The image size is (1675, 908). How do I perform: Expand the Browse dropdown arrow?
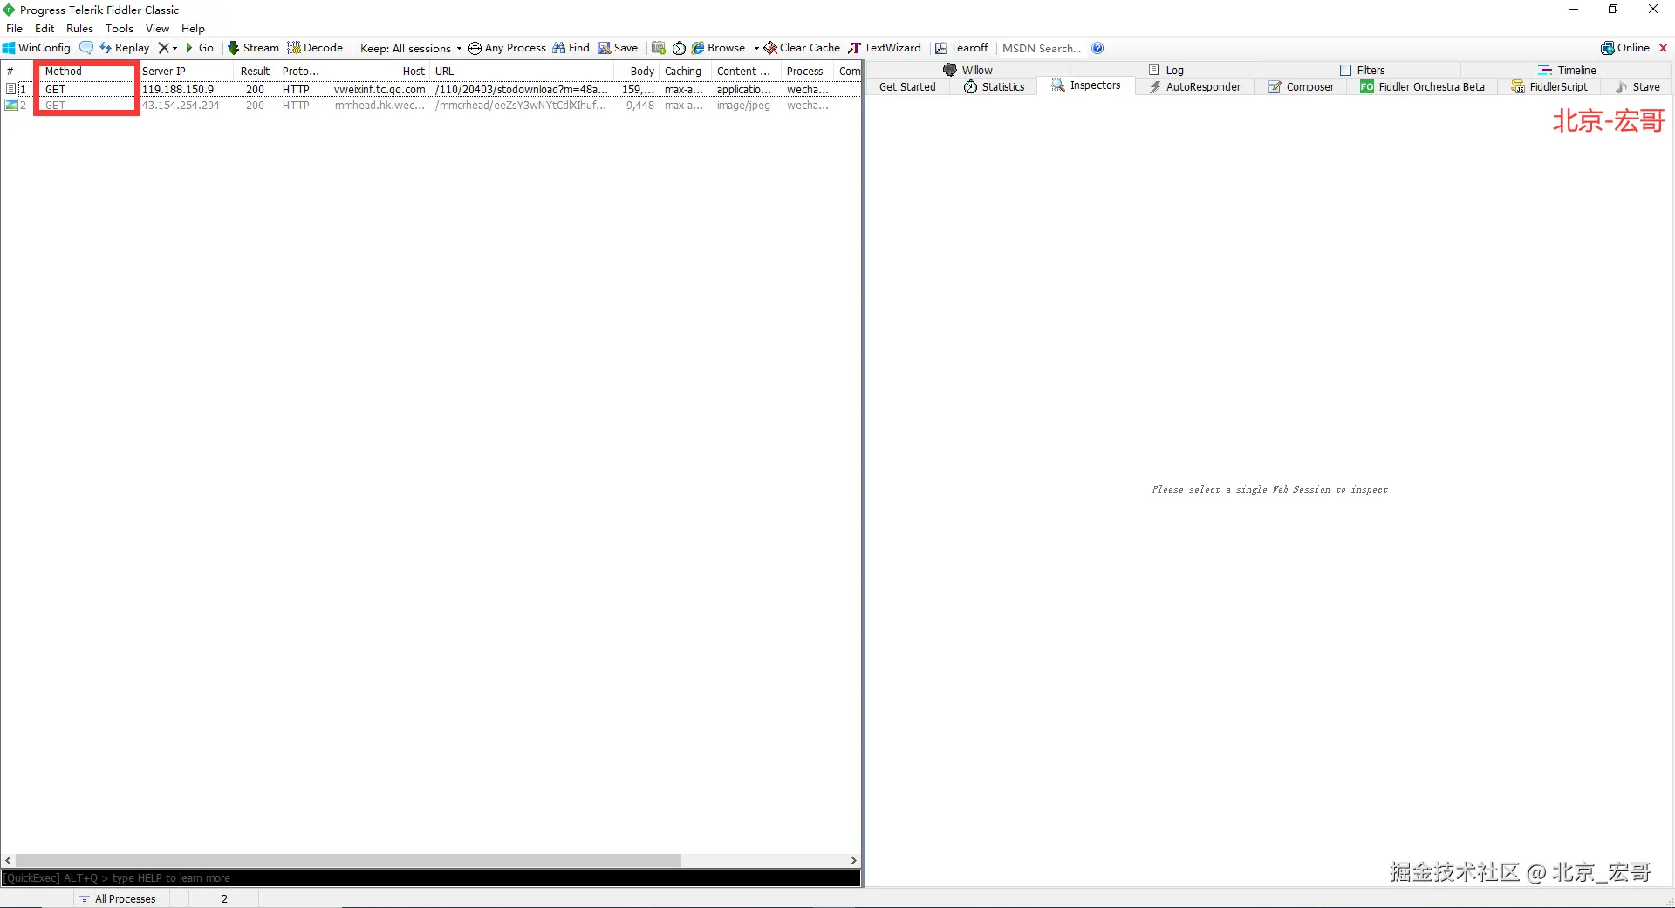pyautogui.click(x=756, y=48)
